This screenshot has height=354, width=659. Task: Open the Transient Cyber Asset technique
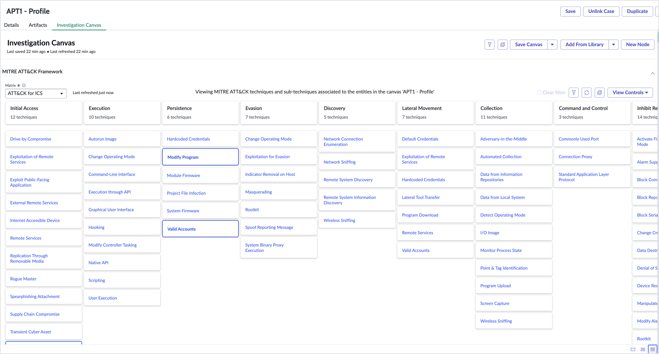point(43,332)
